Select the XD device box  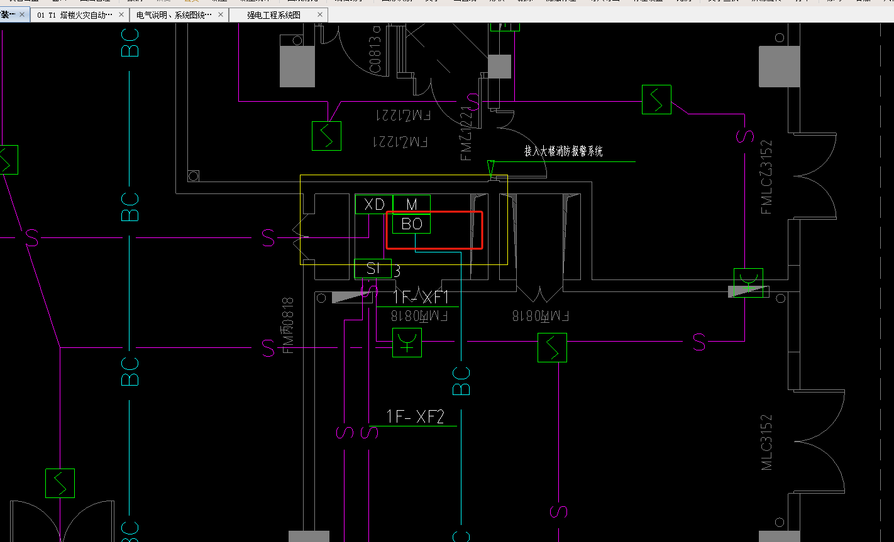(x=374, y=204)
